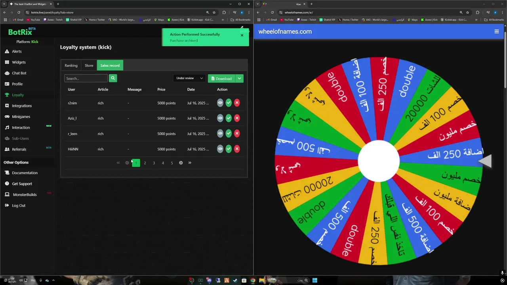Viewport: 507px width, 285px height.
Task: Reject r_leen purchase with red X
Action: point(237,133)
